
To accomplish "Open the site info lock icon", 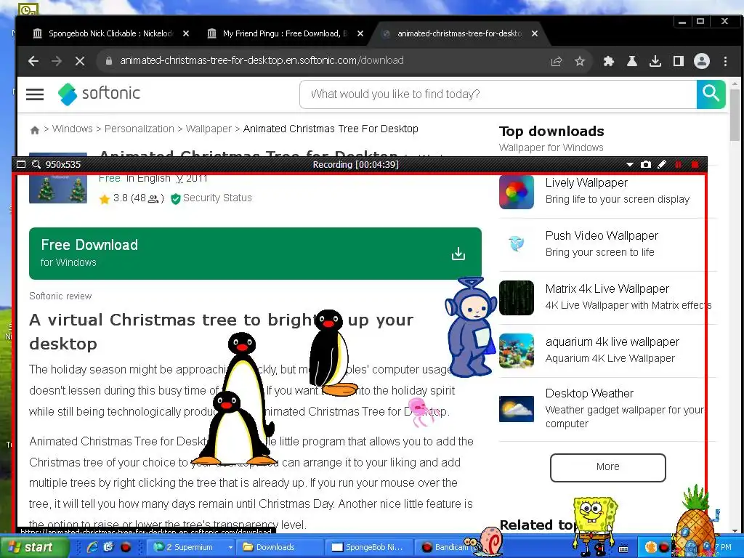I will (x=109, y=61).
